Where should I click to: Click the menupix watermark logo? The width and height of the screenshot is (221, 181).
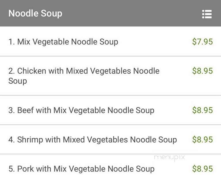pos(169,158)
